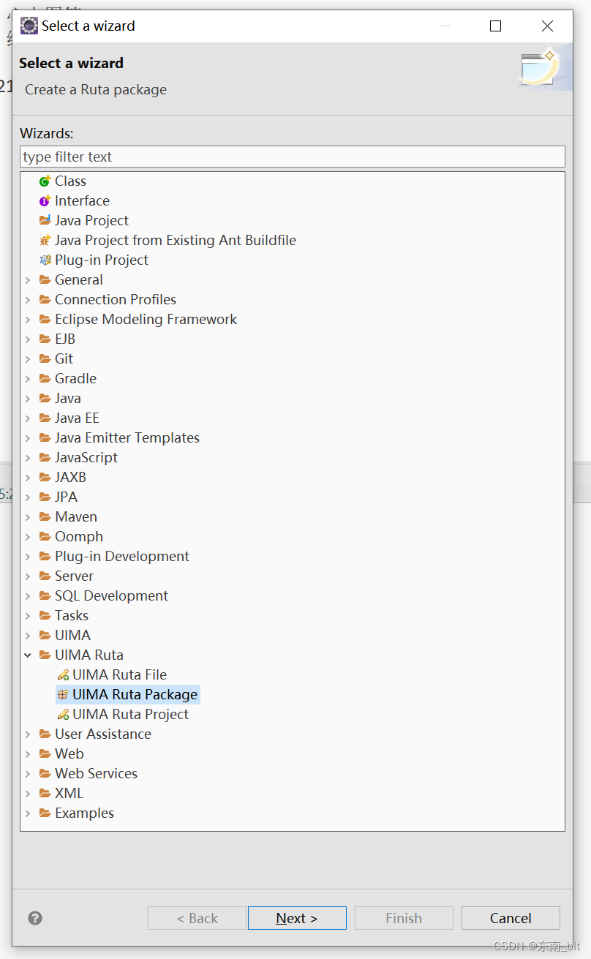The height and width of the screenshot is (959, 591).
Task: Click the UIMA Ruta Package icon
Action: point(63,694)
